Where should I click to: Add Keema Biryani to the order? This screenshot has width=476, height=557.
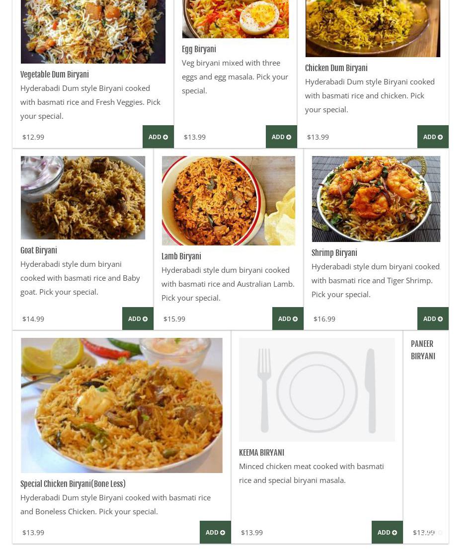(x=387, y=532)
